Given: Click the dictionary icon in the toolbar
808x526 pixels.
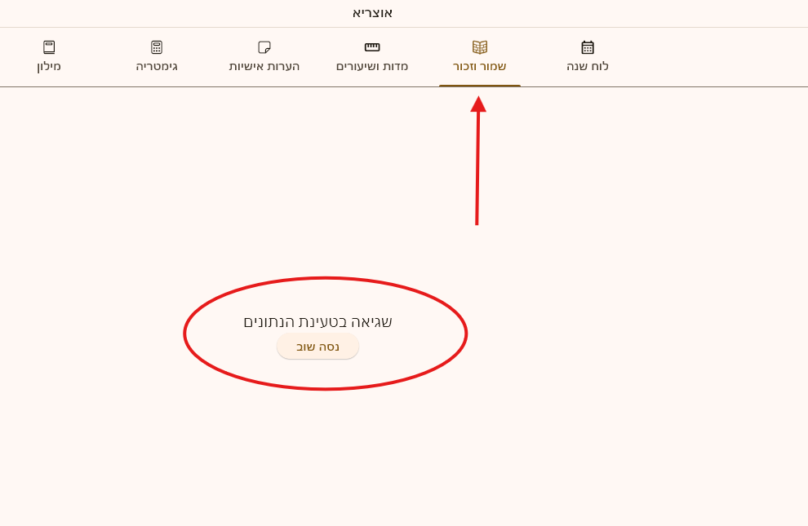Looking at the screenshot, I should click(49, 46).
